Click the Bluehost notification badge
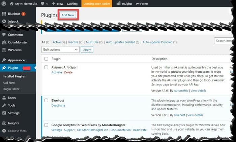This screenshot has height=142, width=236. 23,14
